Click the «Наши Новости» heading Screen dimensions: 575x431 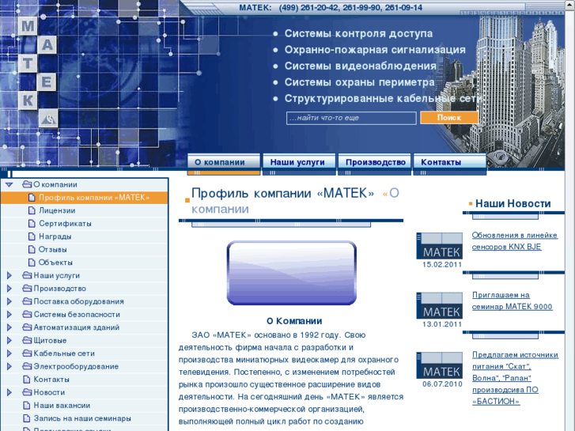513,203
